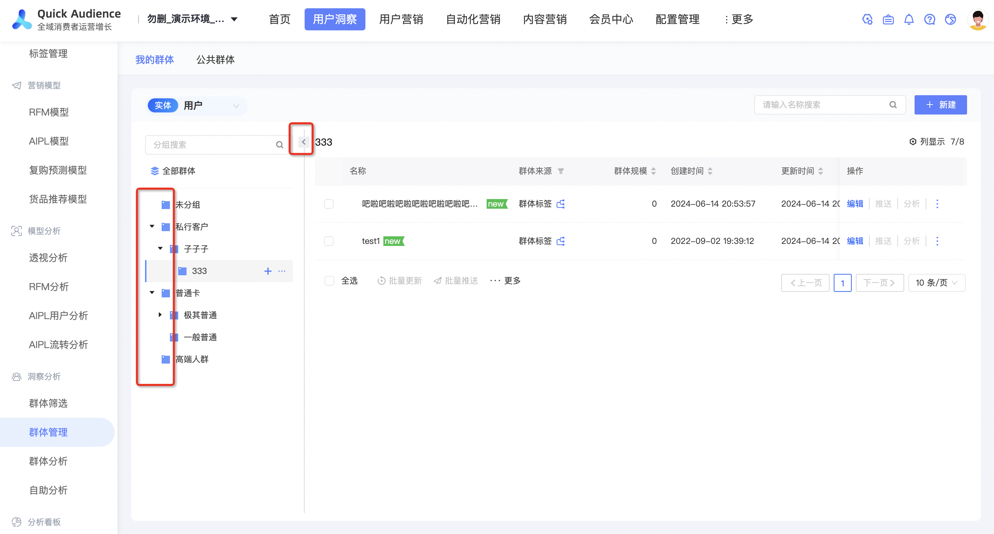994x534 pixels.
Task: Click the plus icon beside folder 333
Action: point(268,271)
